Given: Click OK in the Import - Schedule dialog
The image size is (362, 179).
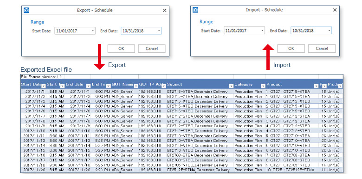Looking at the screenshot, I should tap(291, 49).
